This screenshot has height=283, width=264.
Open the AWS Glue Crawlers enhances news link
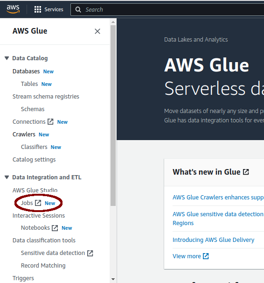[218, 197]
